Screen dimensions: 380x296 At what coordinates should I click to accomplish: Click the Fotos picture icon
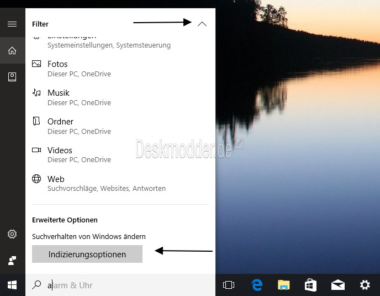point(36,64)
